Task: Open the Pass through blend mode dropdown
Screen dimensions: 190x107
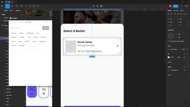Action: pyautogui.click(x=174, y=49)
